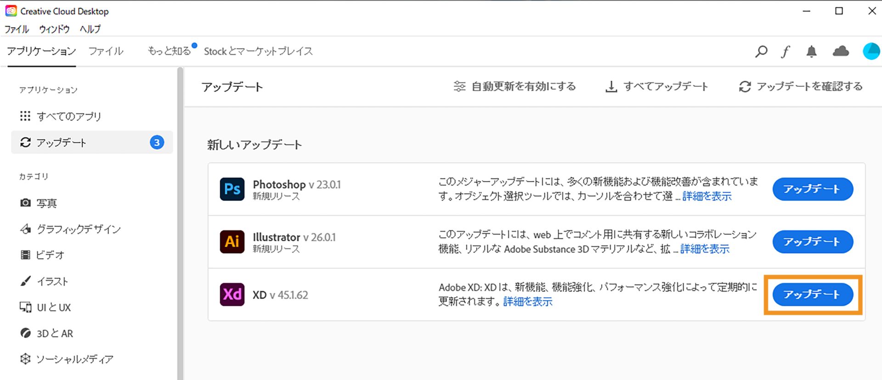Switch to the Stockとマーケットプレイス tab
This screenshot has height=380, width=882.
coord(259,51)
